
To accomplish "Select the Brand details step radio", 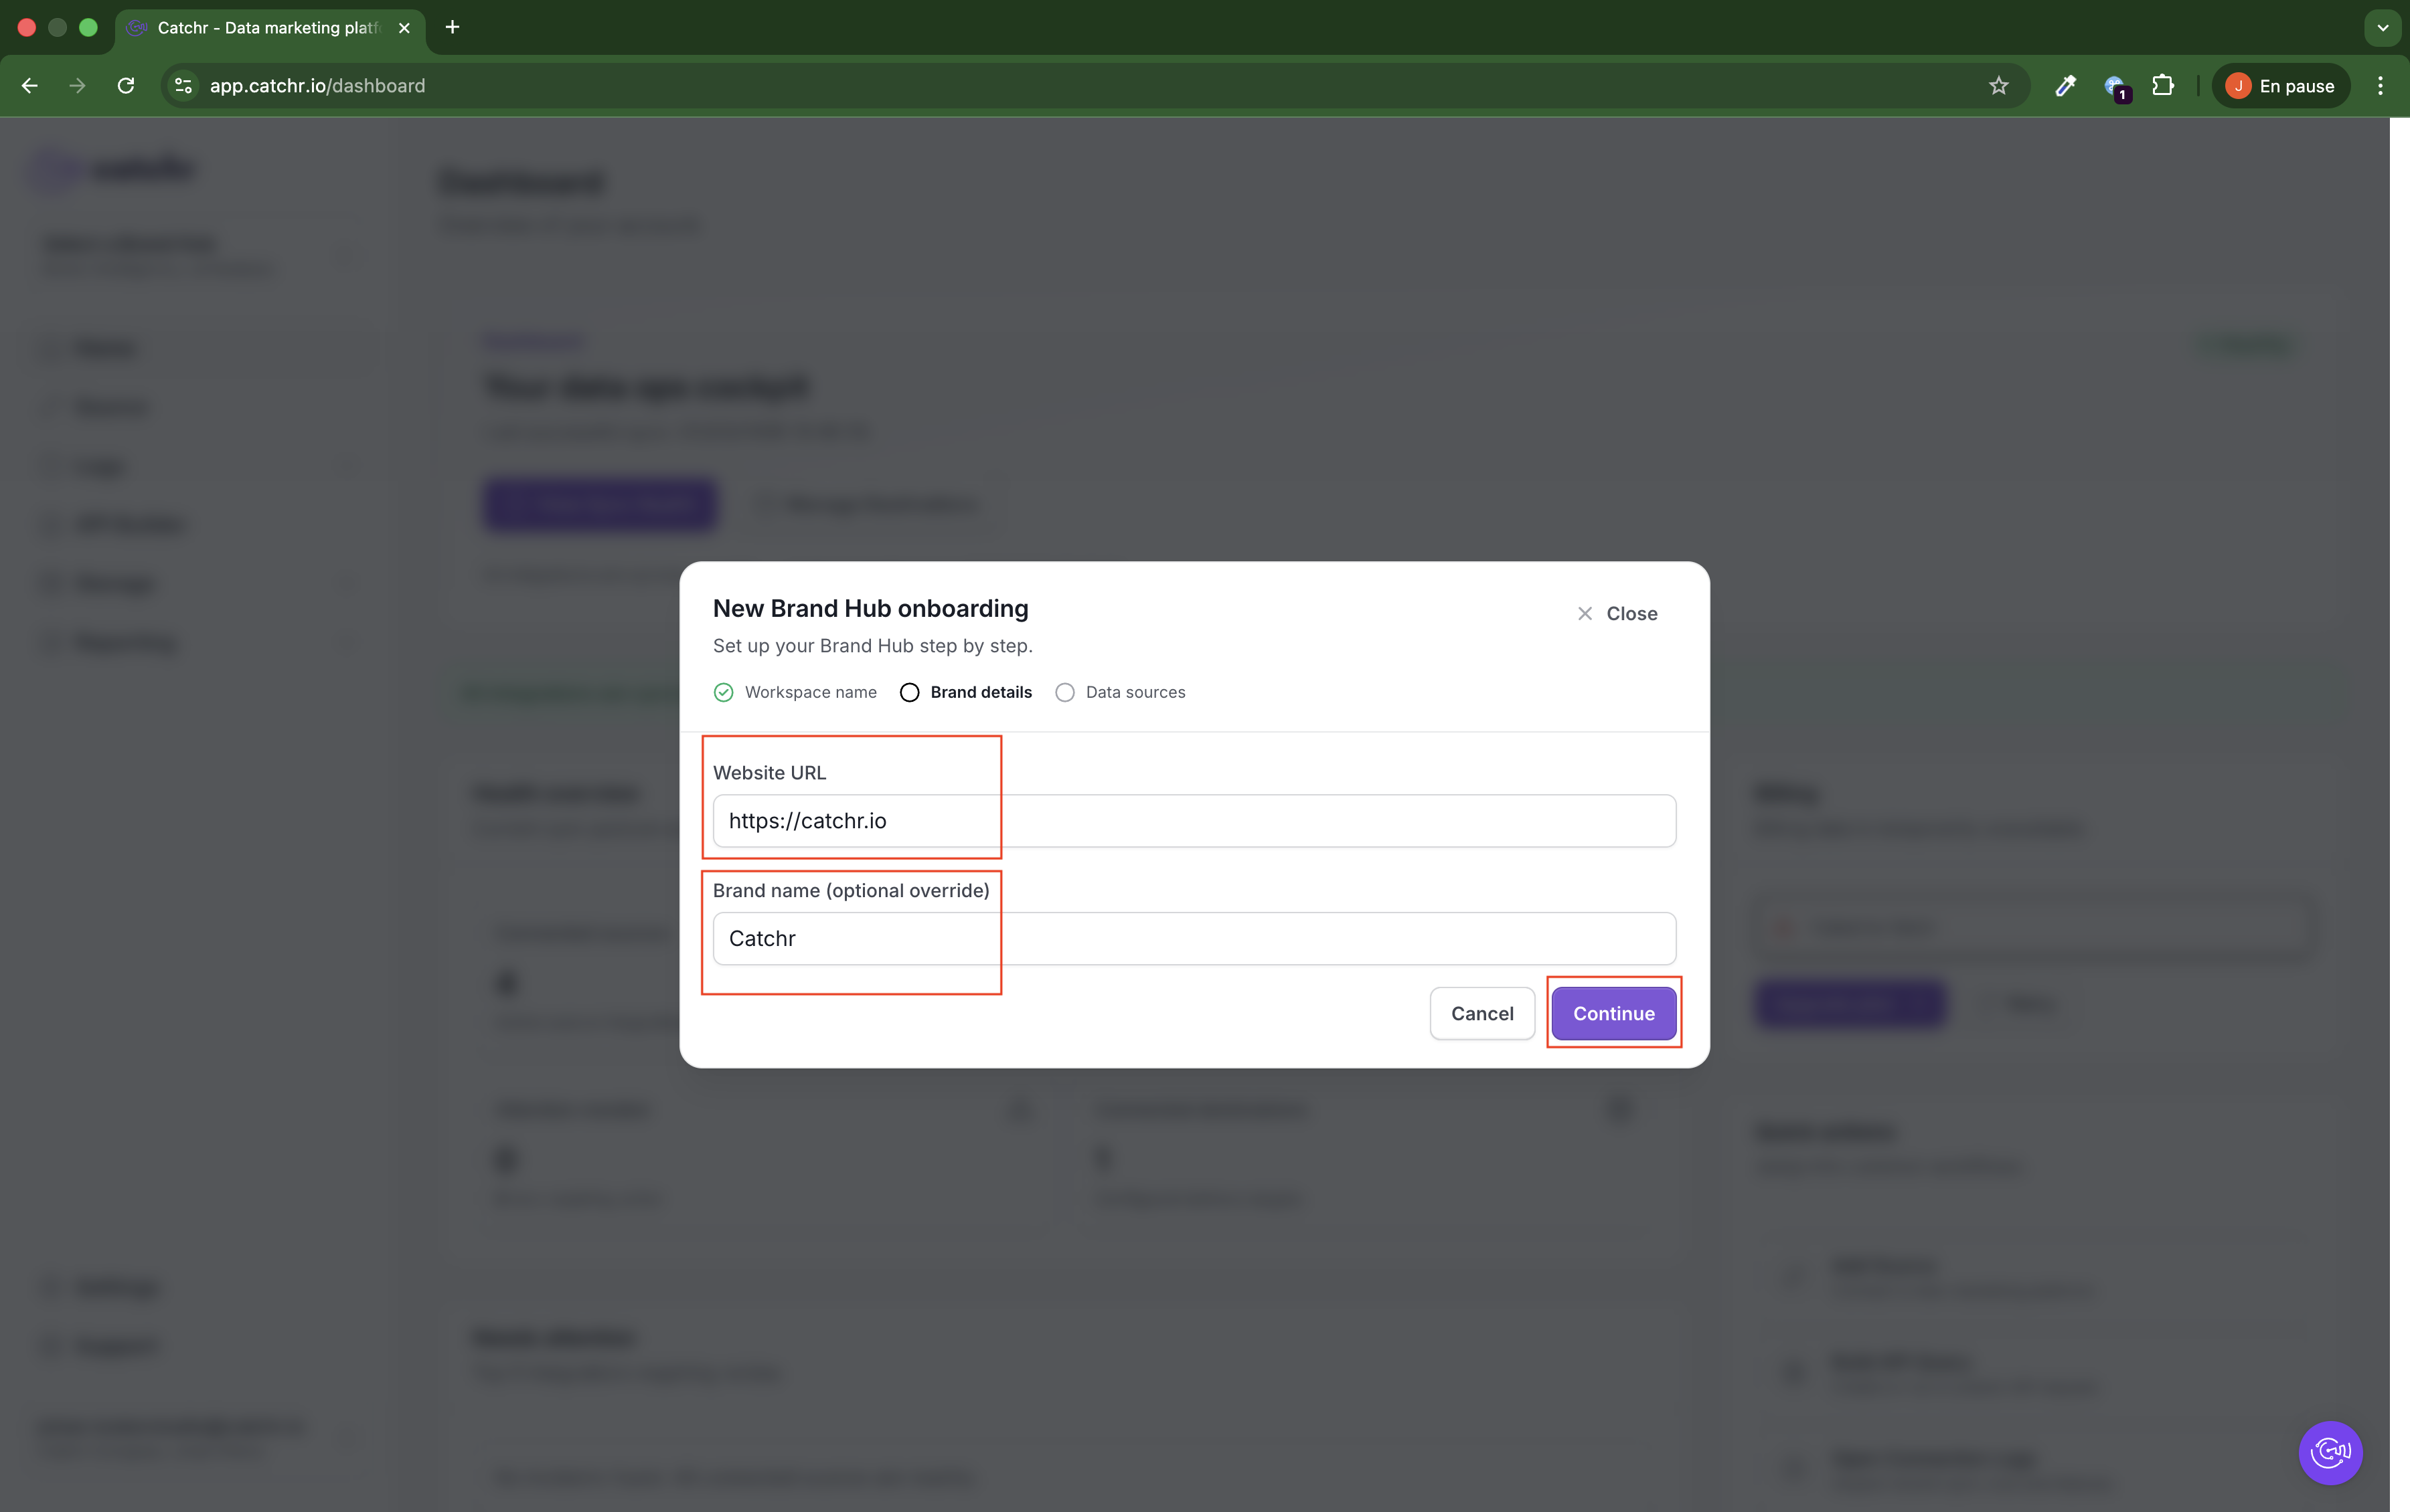I will click(x=909, y=692).
